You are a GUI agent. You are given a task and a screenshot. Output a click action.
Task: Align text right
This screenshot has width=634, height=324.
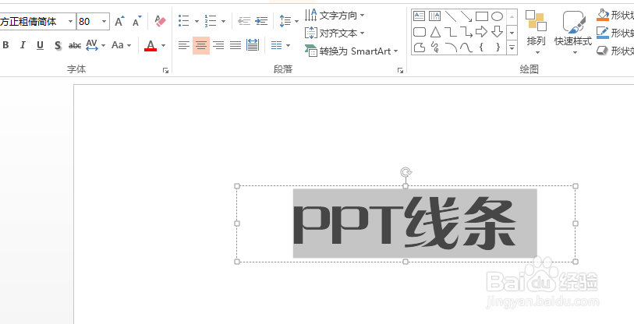click(218, 45)
